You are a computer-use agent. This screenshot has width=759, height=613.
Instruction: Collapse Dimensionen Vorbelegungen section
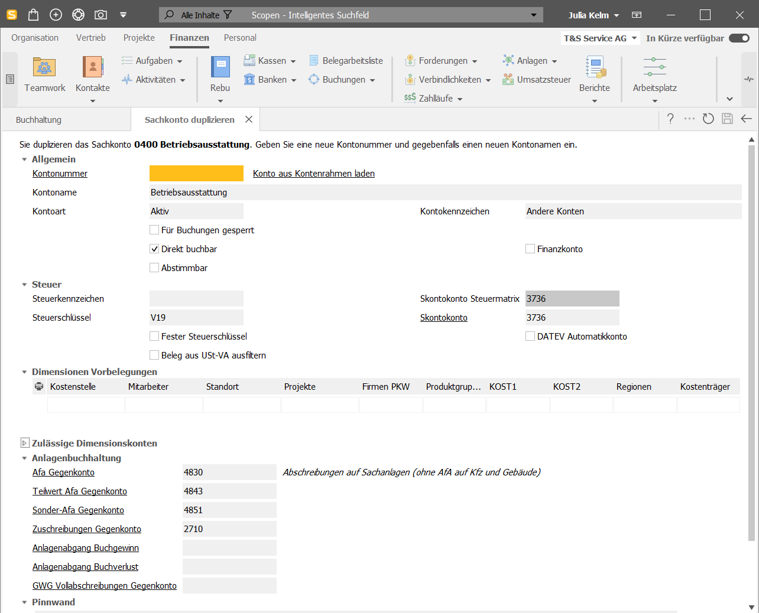tap(24, 372)
